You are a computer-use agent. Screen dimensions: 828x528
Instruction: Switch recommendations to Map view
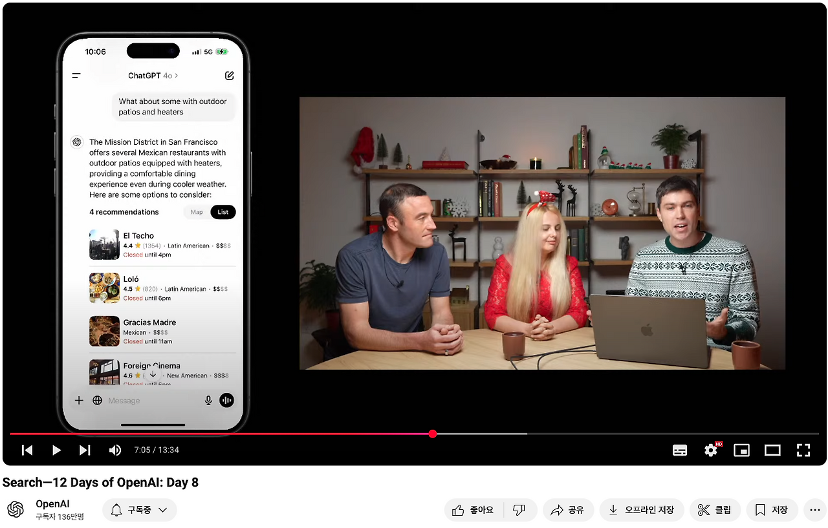pos(197,212)
